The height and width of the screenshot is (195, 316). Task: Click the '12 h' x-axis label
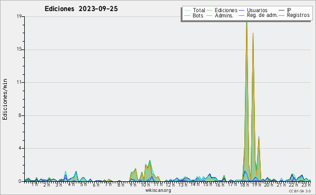pos(170,184)
